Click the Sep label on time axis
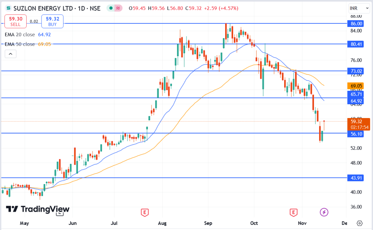This screenshot has height=230, width=373. pyautogui.click(x=208, y=223)
